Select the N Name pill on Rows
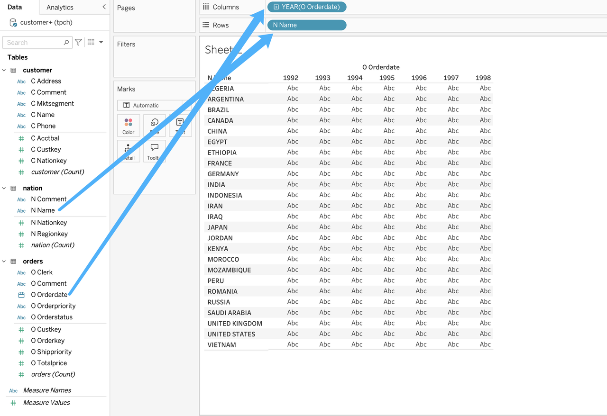The image size is (607, 416). tap(306, 25)
